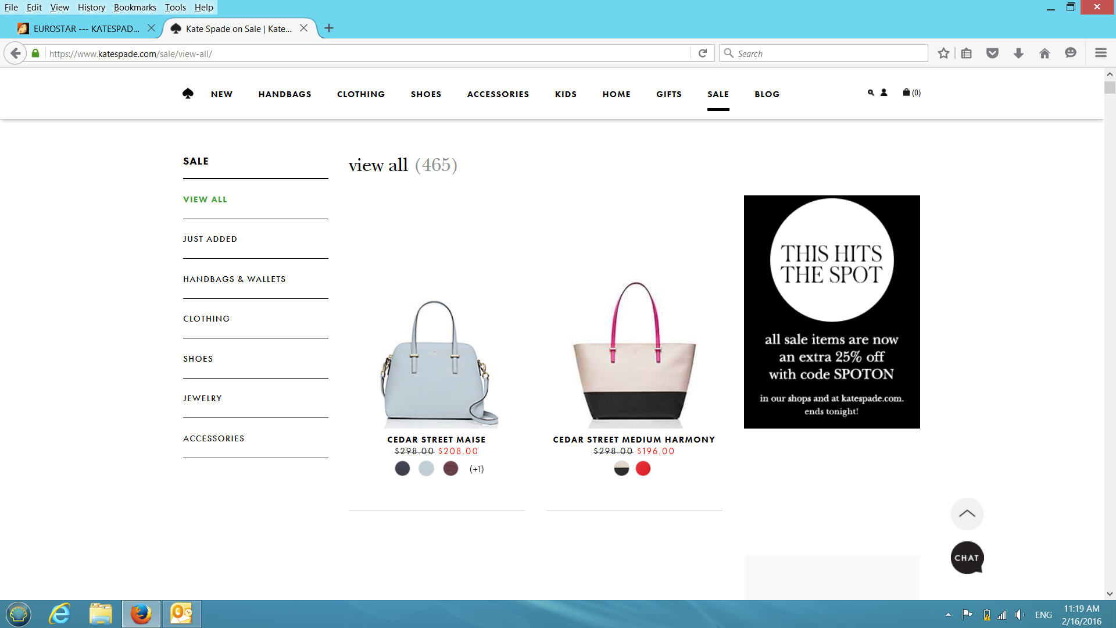Open the History menu

91,8
